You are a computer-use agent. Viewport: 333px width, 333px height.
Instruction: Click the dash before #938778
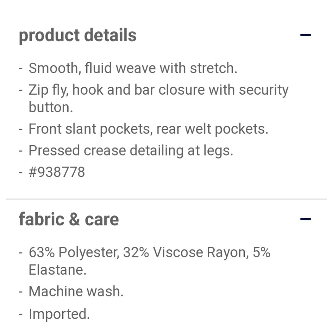coord(21,172)
